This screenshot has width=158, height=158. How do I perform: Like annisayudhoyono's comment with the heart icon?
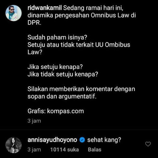[148, 144]
